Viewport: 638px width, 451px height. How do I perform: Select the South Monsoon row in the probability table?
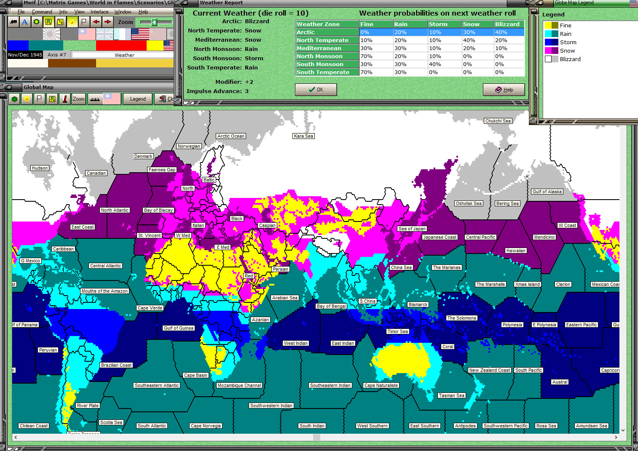click(410, 64)
